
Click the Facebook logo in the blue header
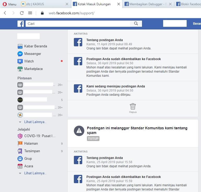(x=21, y=24)
